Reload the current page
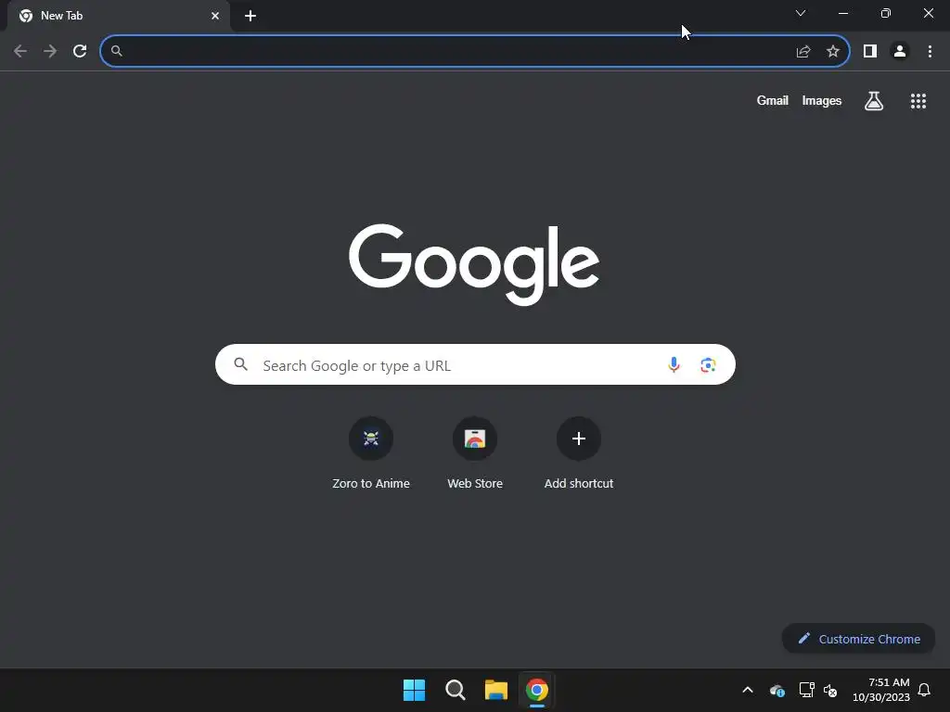The height and width of the screenshot is (712, 950). click(x=80, y=52)
